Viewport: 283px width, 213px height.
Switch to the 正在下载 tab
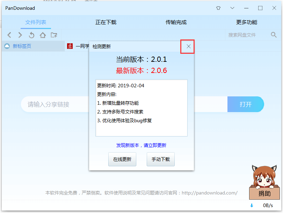[x=106, y=22]
